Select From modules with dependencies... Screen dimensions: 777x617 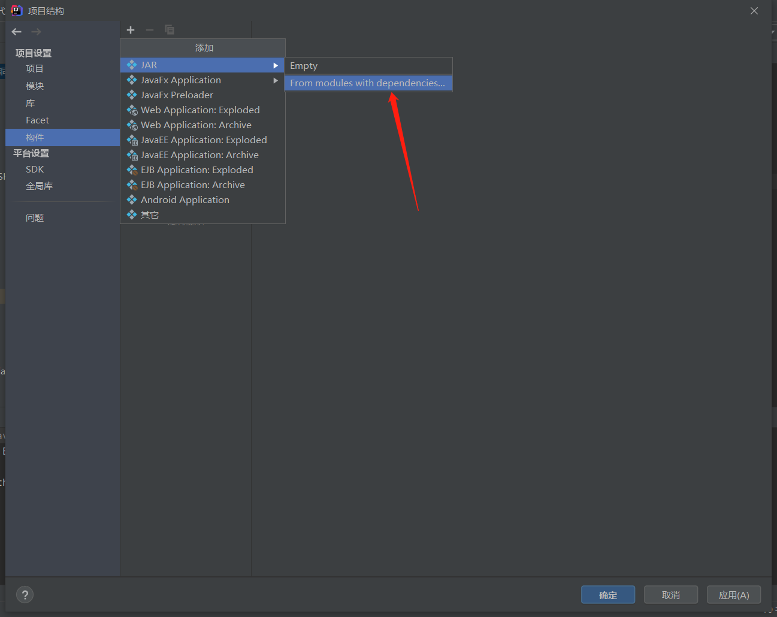click(368, 83)
